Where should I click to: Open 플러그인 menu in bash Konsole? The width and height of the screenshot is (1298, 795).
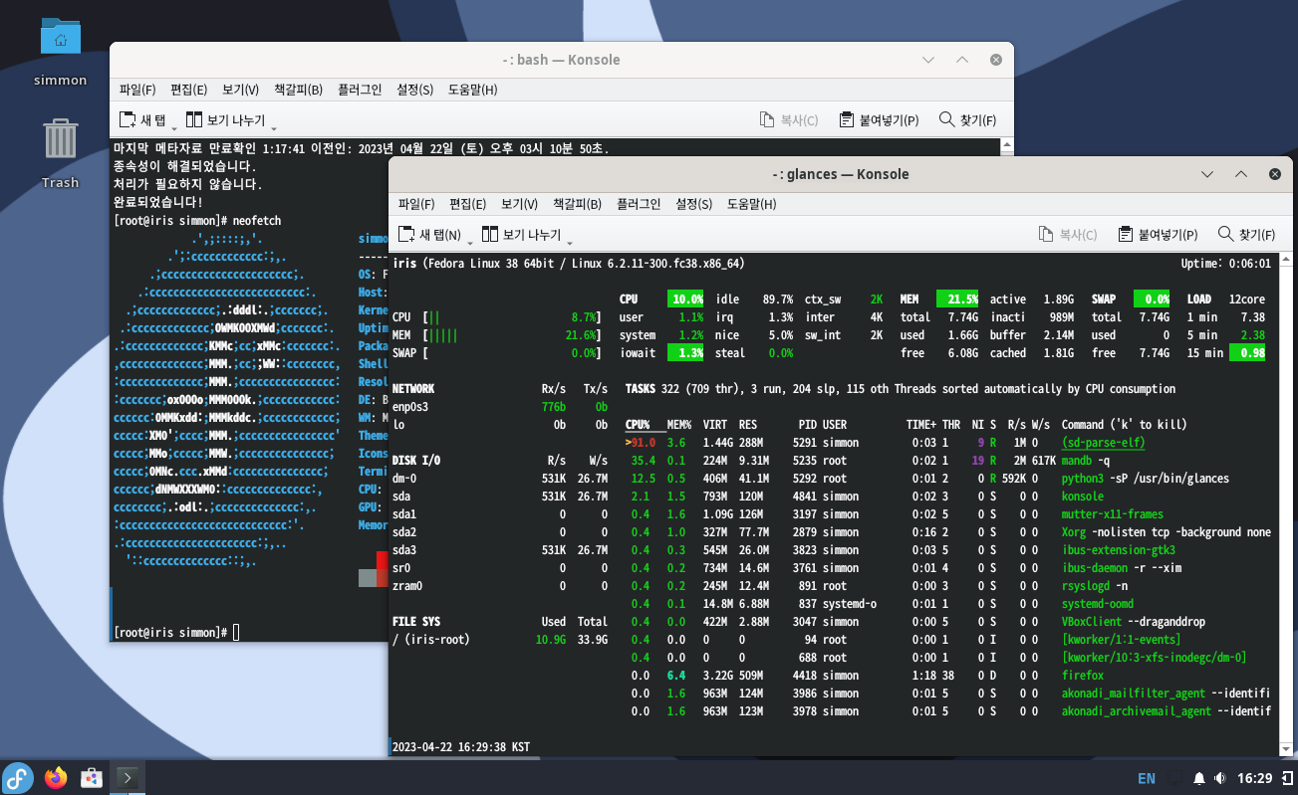pos(359,90)
